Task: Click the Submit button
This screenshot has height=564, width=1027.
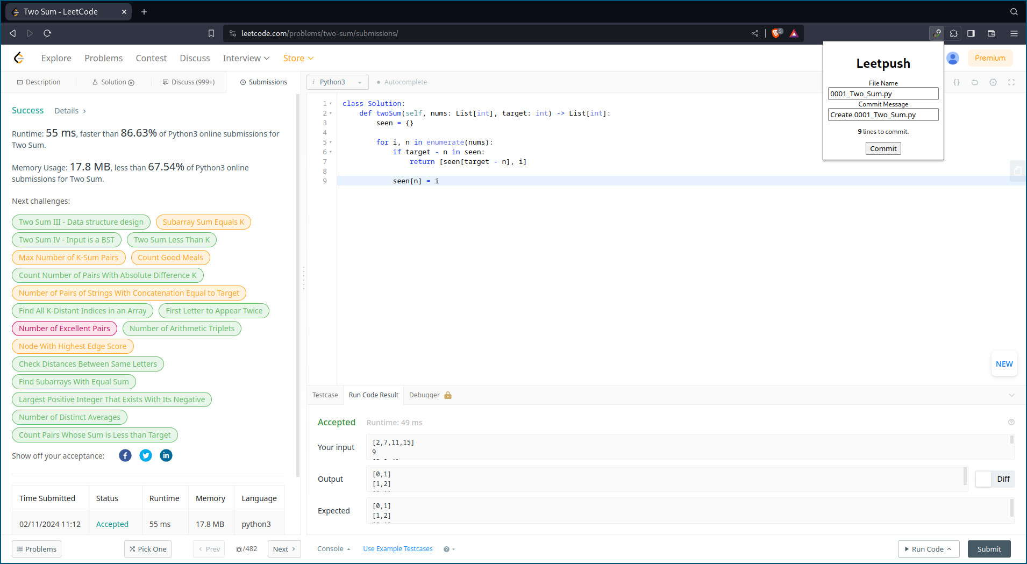Action: (989, 549)
